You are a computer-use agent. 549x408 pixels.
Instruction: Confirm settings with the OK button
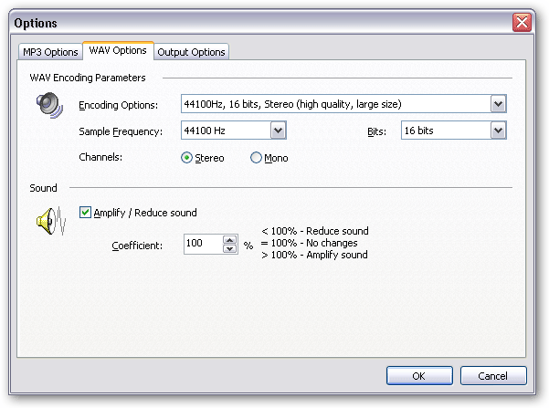click(419, 375)
